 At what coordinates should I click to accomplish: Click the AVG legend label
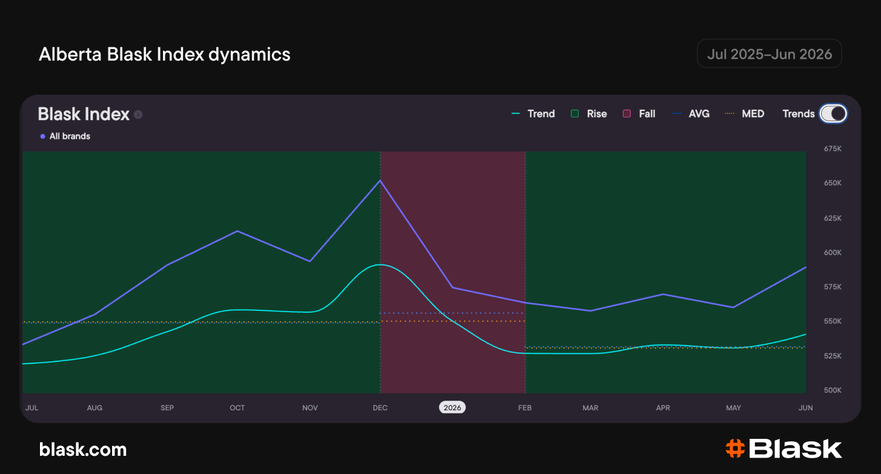pyautogui.click(x=699, y=114)
